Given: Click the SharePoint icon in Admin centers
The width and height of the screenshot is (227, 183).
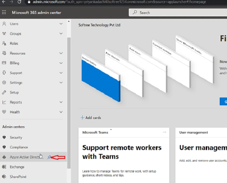Looking at the screenshot, I should pyautogui.click(x=4, y=177).
